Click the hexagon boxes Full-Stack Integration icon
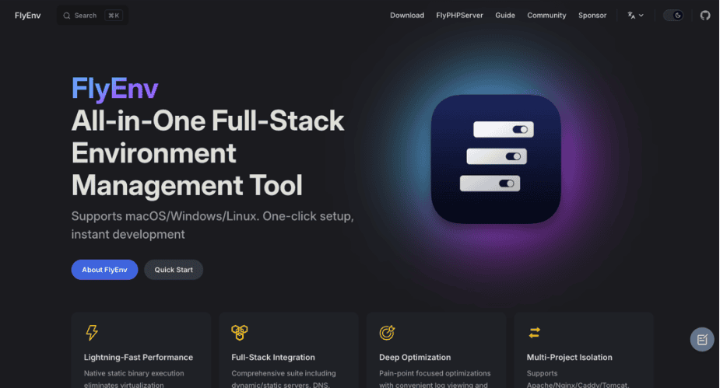The height and width of the screenshot is (388, 720). pyautogui.click(x=239, y=333)
